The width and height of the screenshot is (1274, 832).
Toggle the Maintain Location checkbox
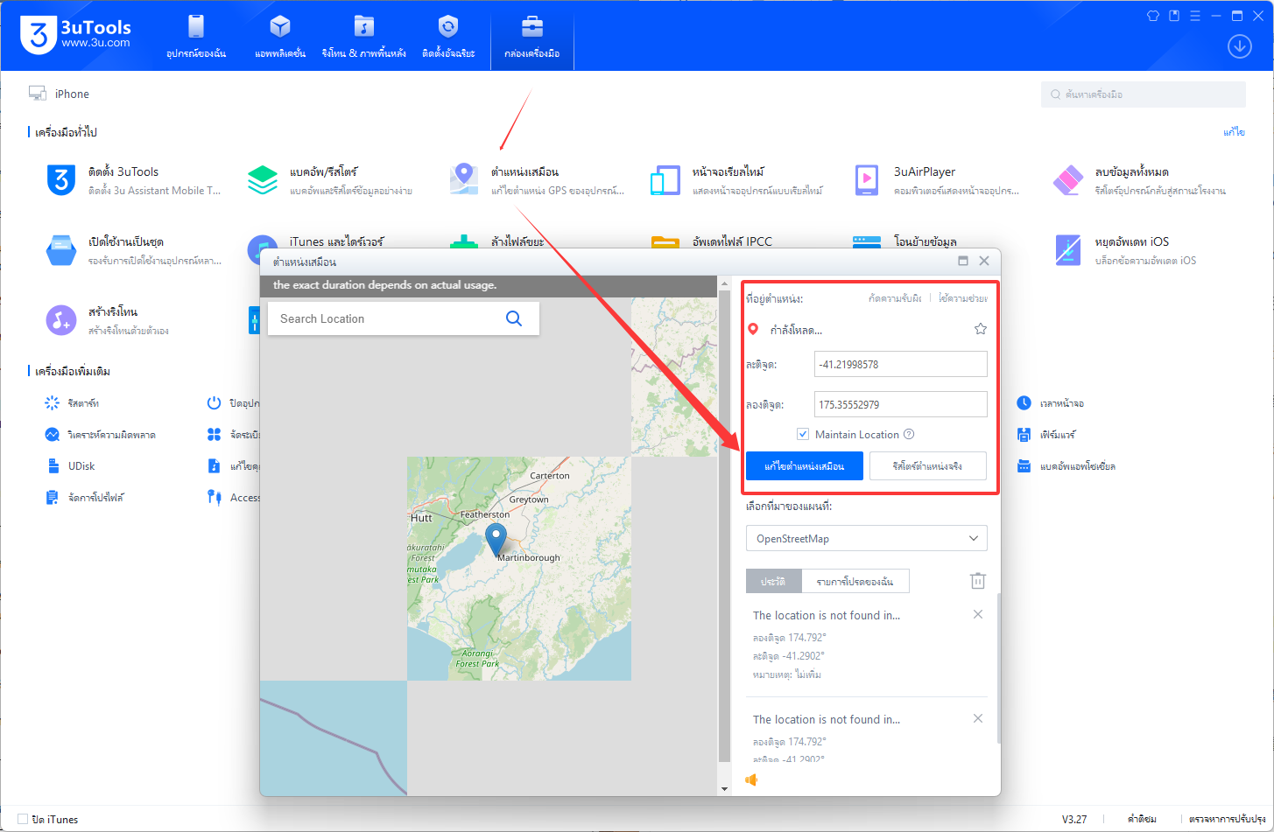[803, 435]
